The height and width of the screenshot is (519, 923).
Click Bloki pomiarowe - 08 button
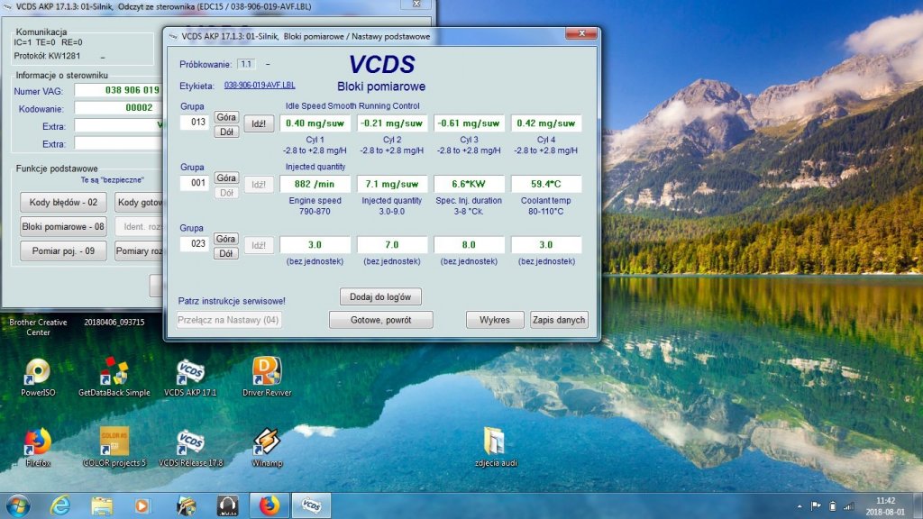pyautogui.click(x=63, y=226)
